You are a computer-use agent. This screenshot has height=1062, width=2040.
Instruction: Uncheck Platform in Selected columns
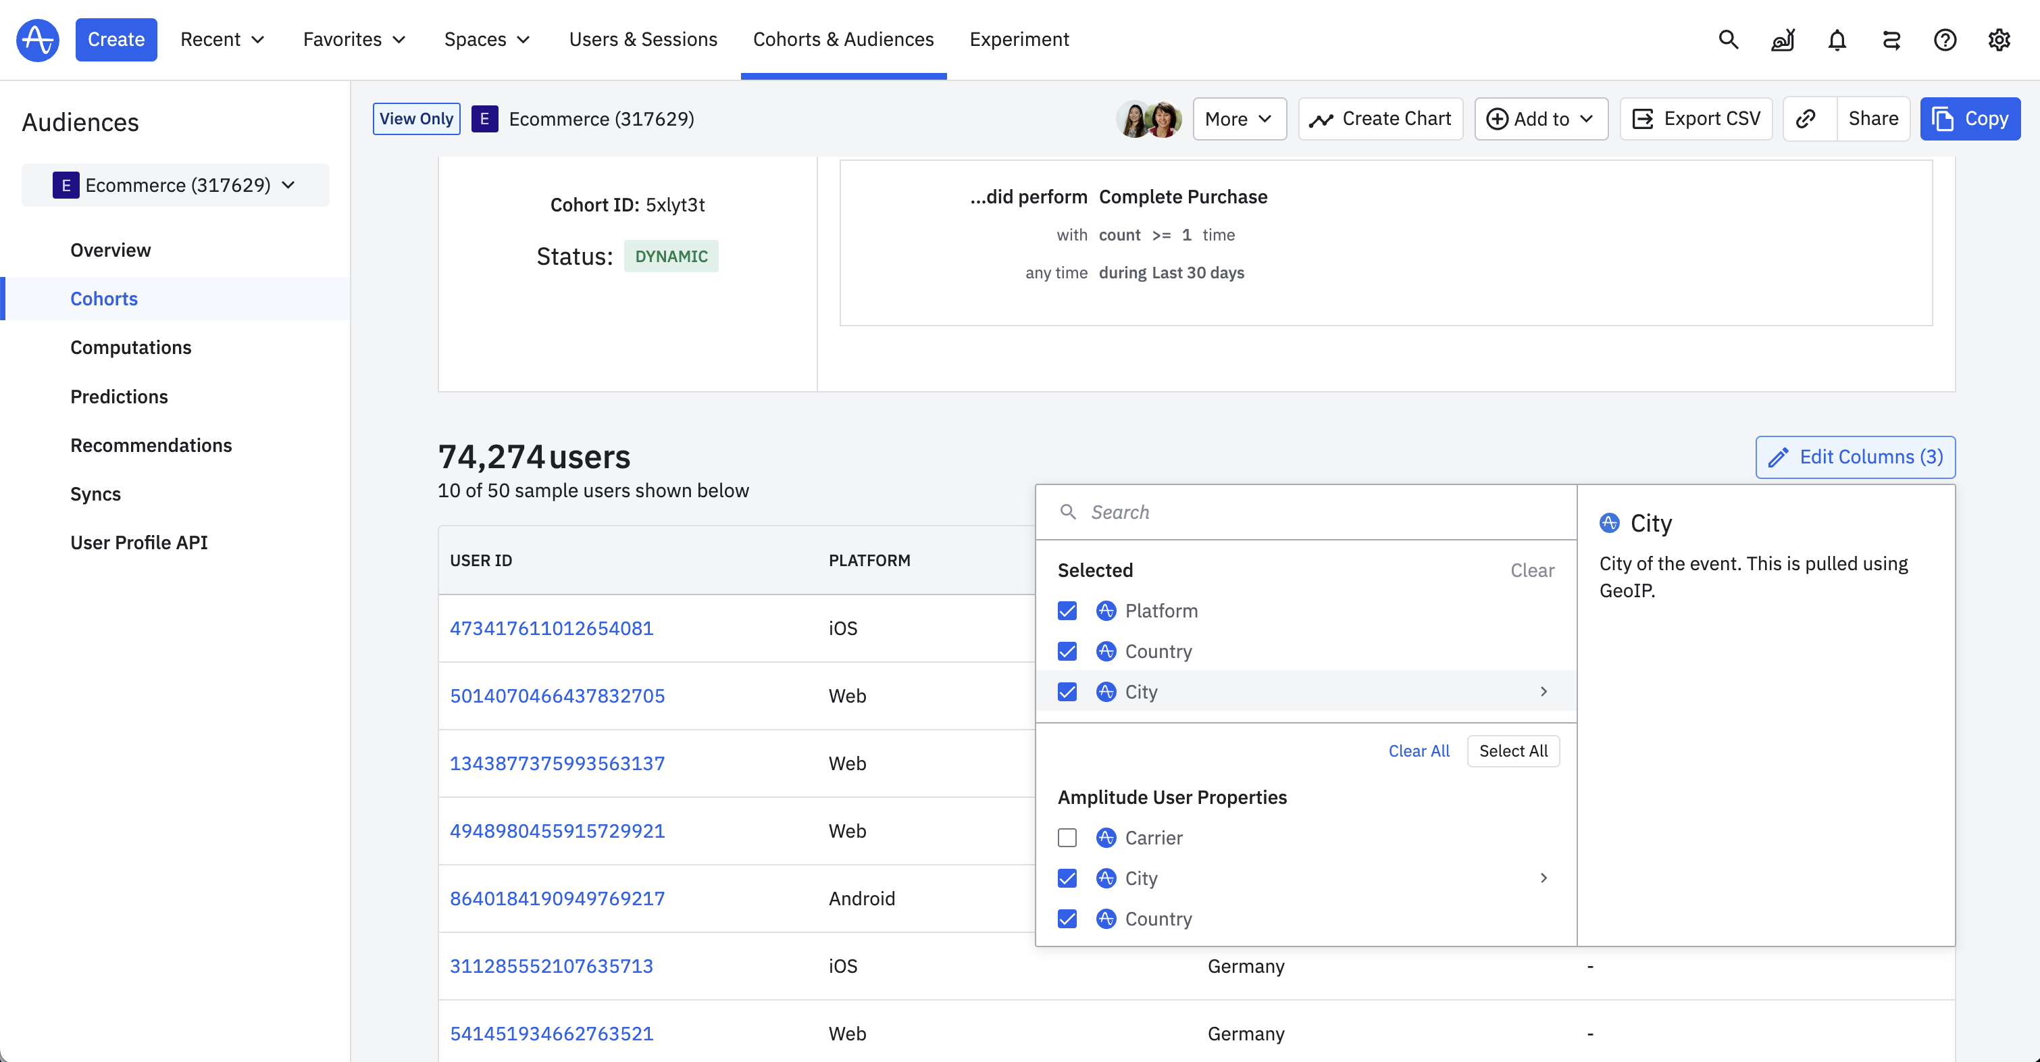click(1067, 611)
